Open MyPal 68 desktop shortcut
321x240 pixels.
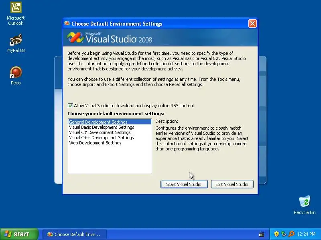(x=16, y=43)
